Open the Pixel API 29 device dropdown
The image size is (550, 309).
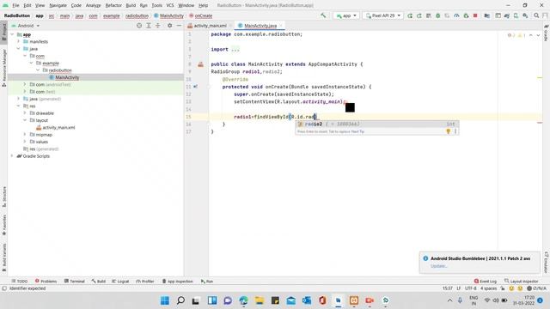[382, 15]
